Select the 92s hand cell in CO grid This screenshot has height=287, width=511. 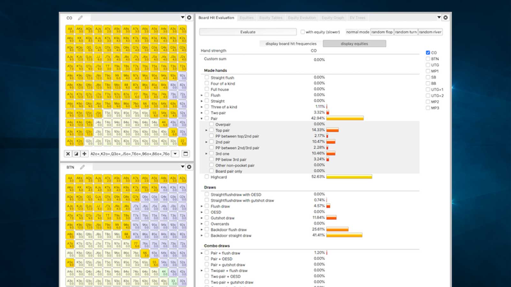pyautogui.click(x=182, y=76)
